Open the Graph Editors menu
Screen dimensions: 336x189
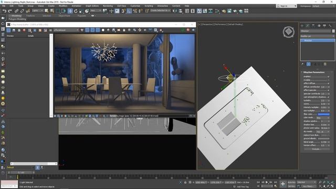[92, 6]
